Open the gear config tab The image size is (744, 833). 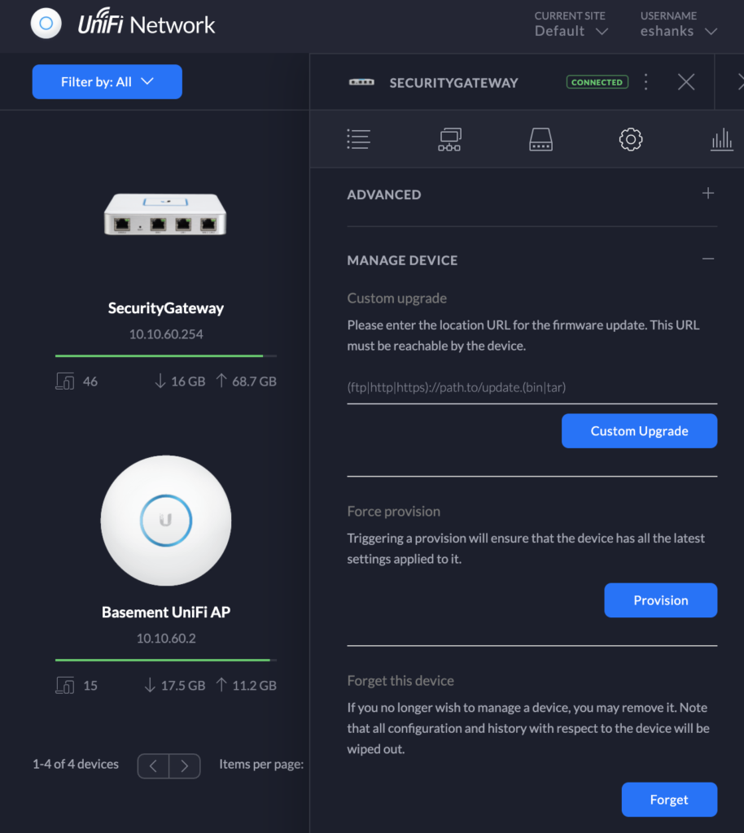[631, 139]
